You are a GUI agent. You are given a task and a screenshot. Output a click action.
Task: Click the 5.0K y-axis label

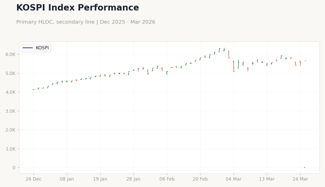[x=11, y=73]
